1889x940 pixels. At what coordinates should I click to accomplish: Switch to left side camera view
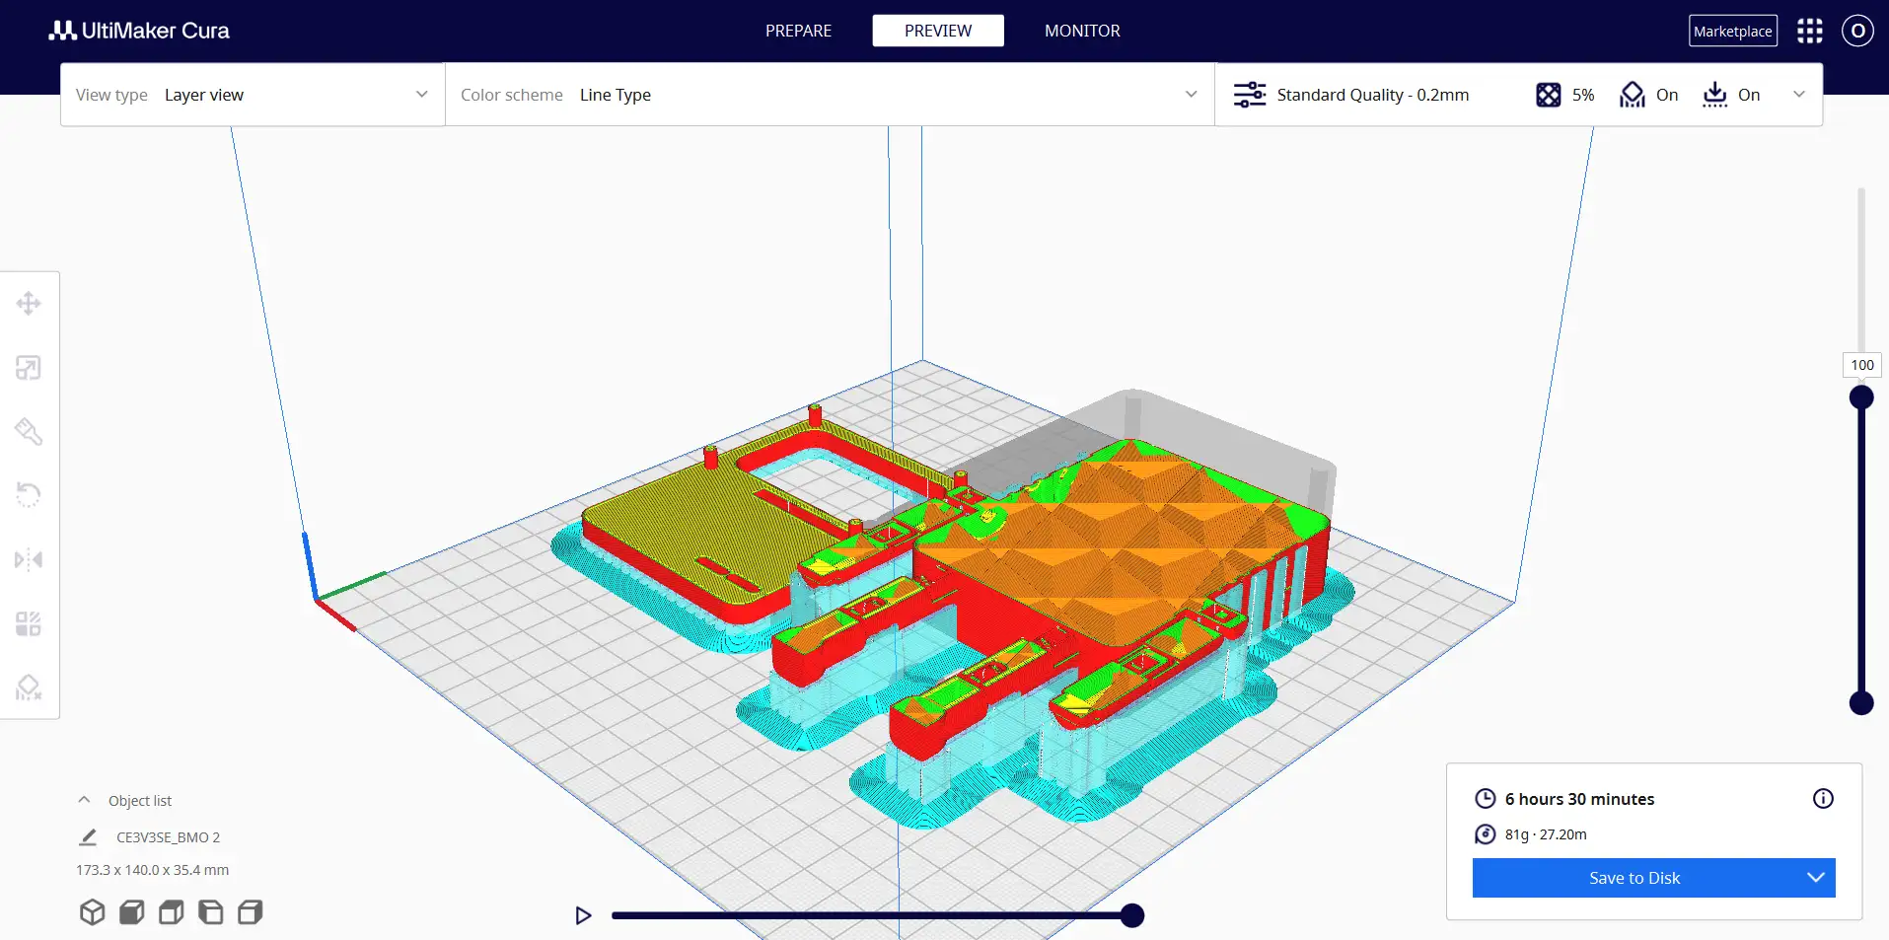pos(210,912)
